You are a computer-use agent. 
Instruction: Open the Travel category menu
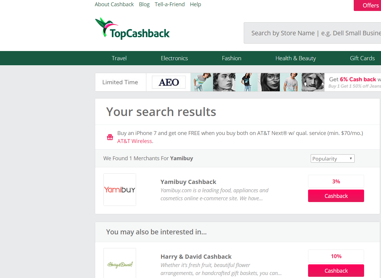click(x=119, y=58)
